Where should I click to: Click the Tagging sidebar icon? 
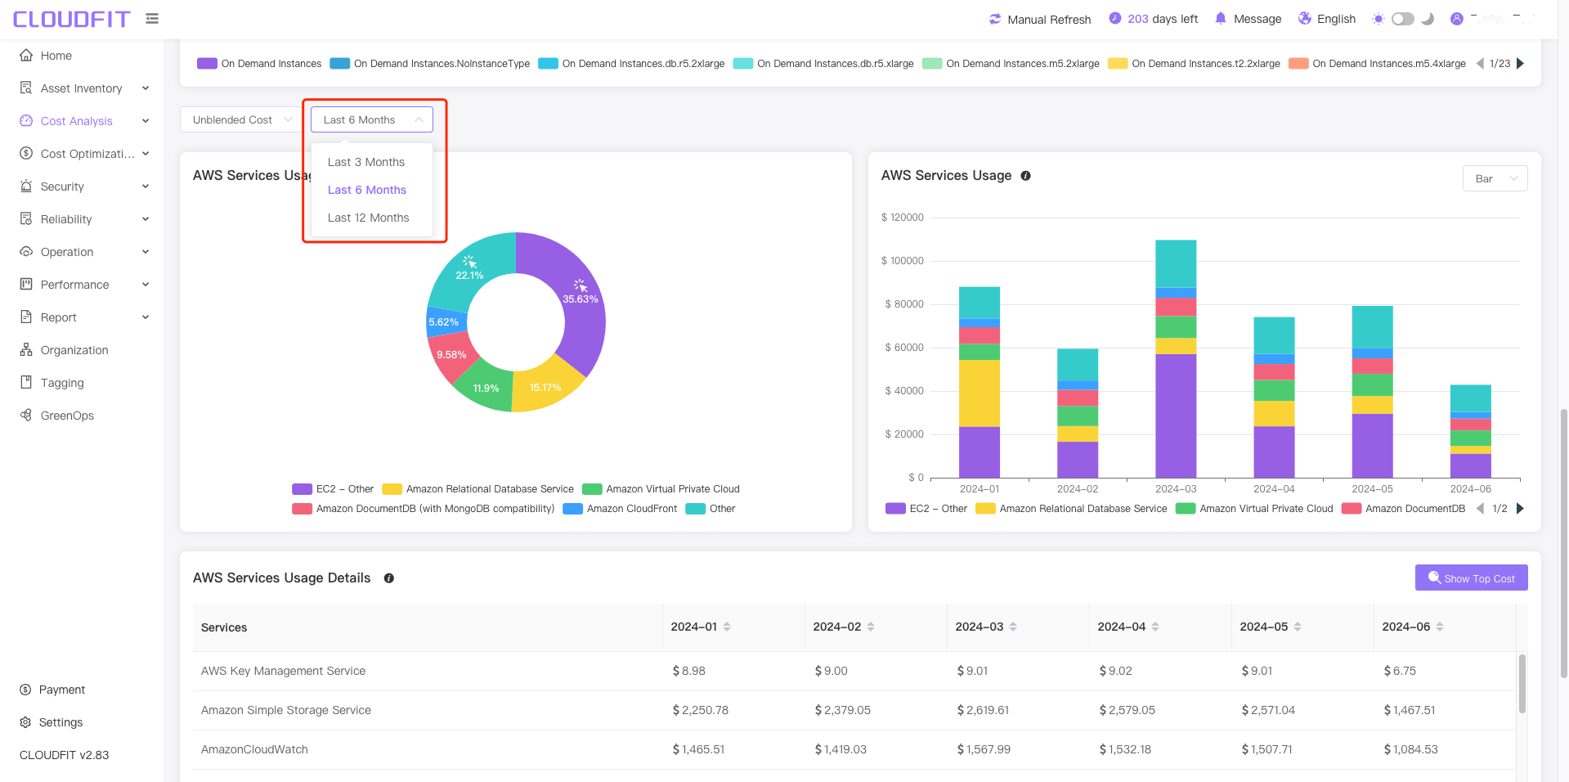point(26,382)
